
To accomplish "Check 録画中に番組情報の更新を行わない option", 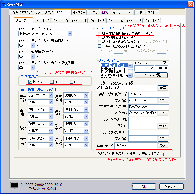I will coord(99,34).
